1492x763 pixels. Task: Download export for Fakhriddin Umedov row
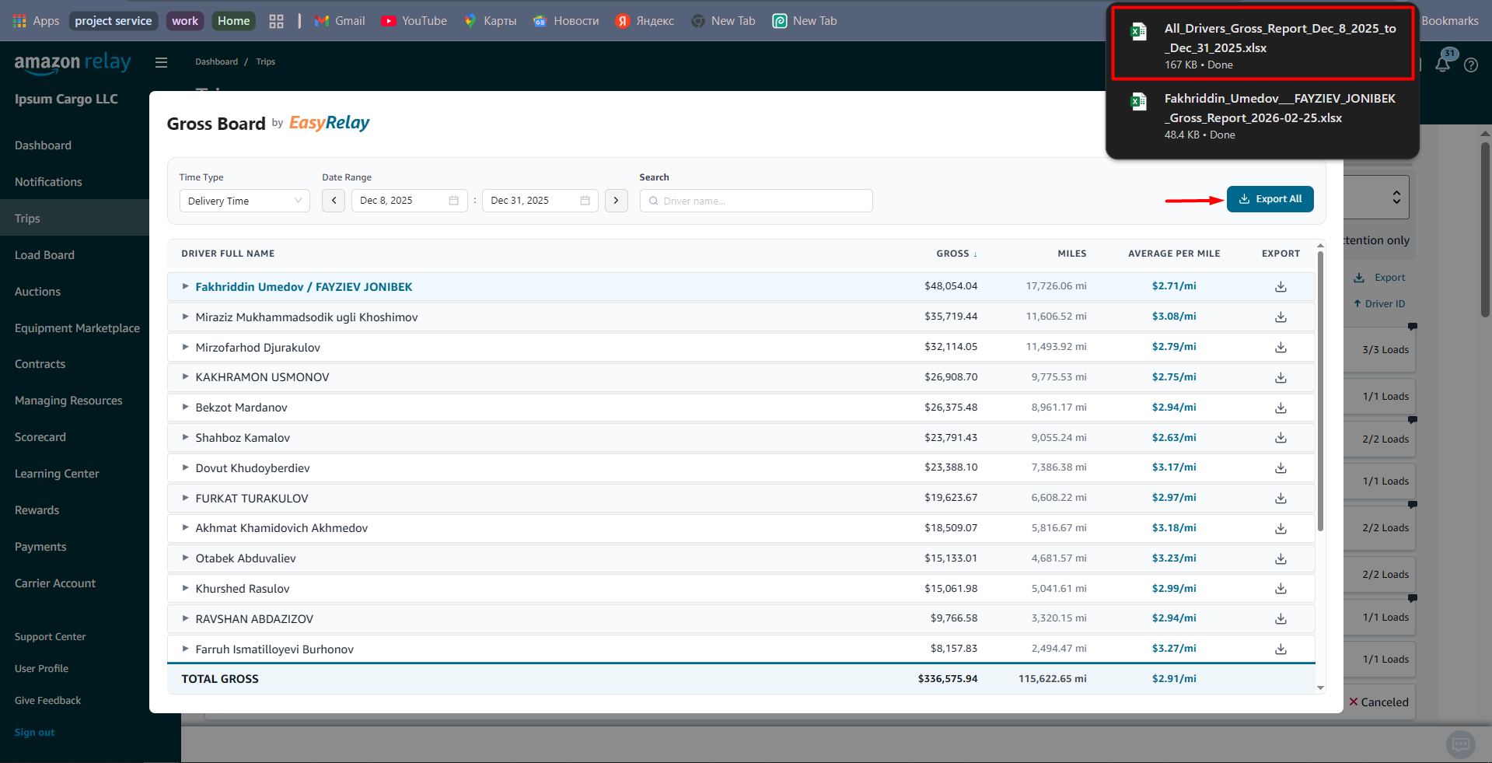point(1281,287)
